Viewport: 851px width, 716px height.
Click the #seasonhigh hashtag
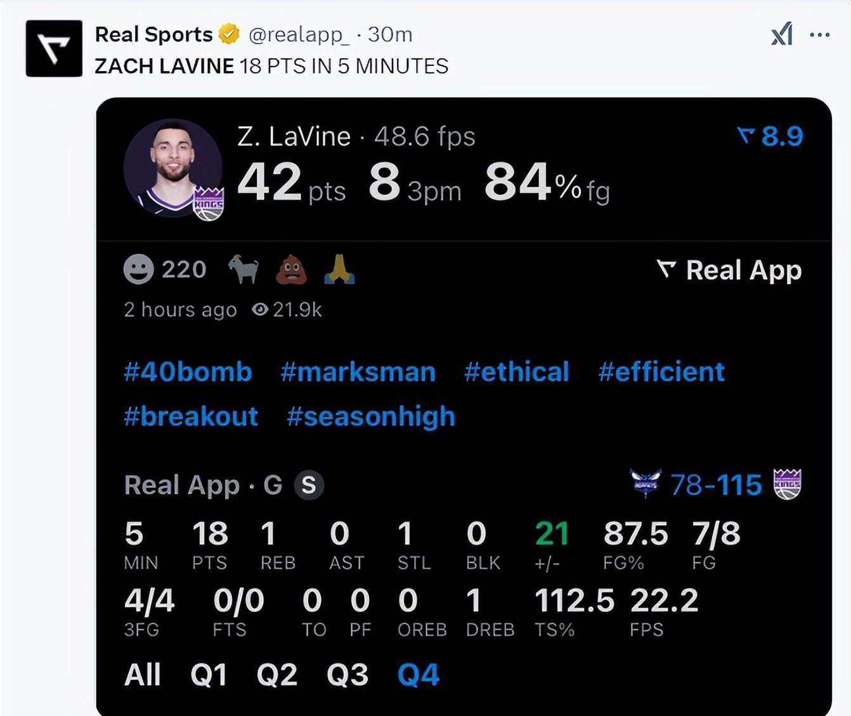coord(371,417)
